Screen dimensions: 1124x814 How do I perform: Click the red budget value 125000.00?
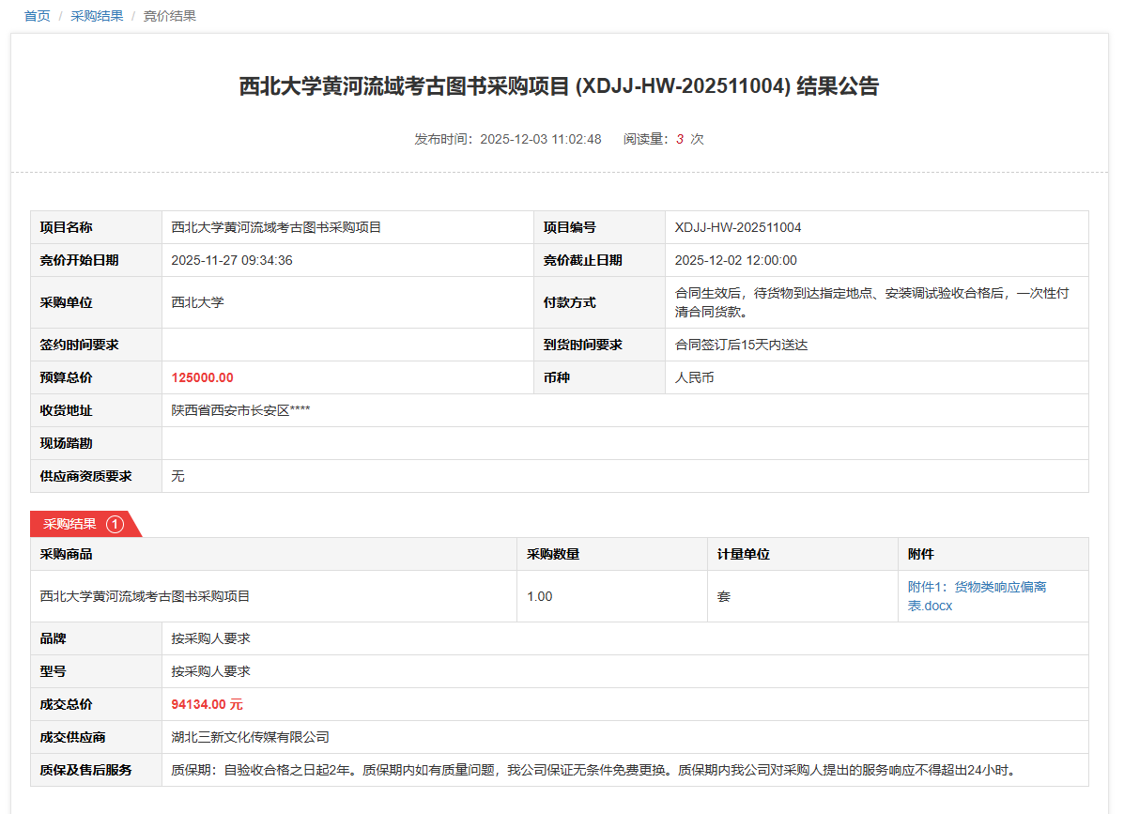[x=202, y=377]
